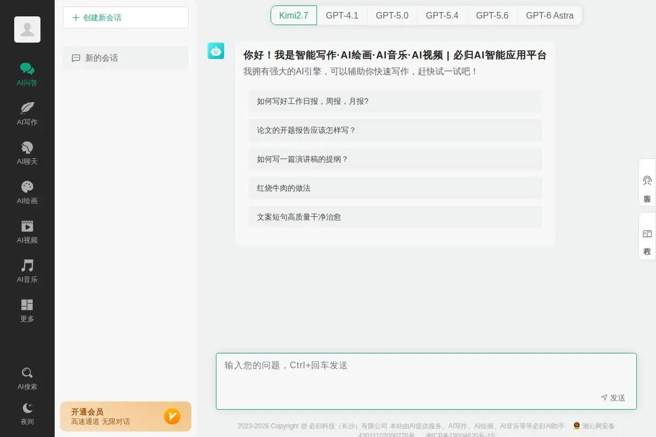Image resolution: width=656 pixels, height=437 pixels.
Task: Click 高速通道 无限对话 text
Action: coord(101,422)
